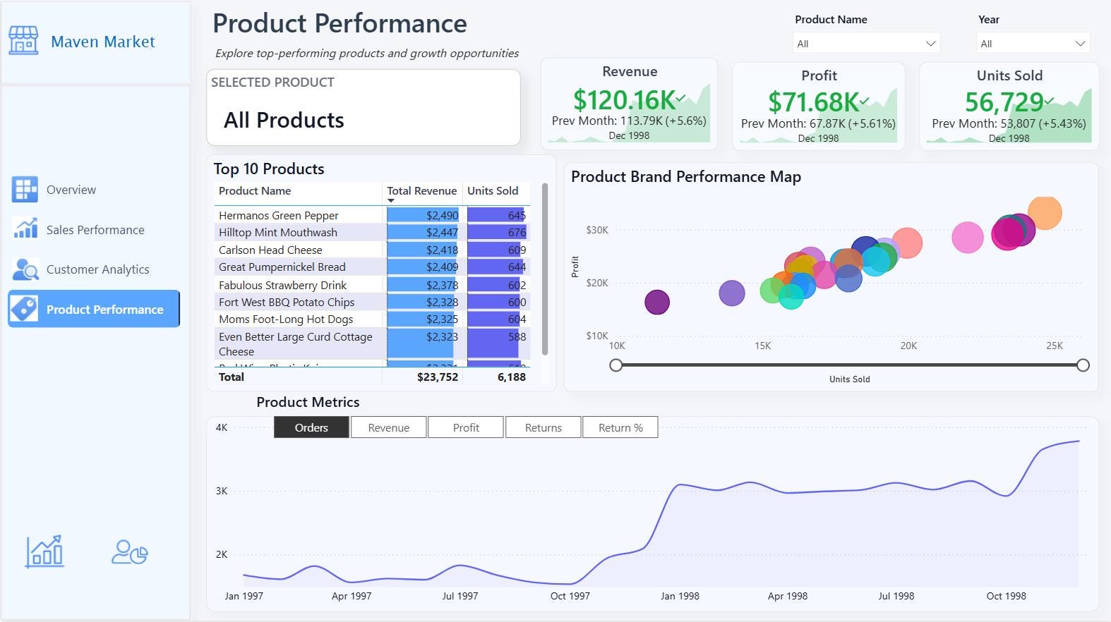Click the left handle of Units Sold slider
This screenshot has height=622, width=1111.
(616, 365)
